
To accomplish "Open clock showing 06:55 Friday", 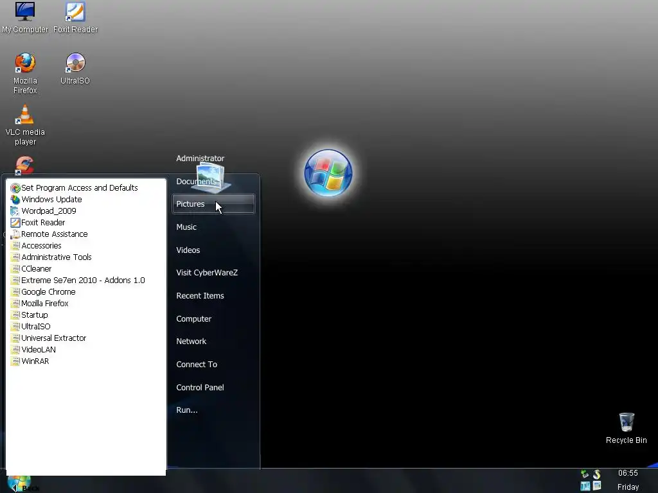I will (628, 480).
